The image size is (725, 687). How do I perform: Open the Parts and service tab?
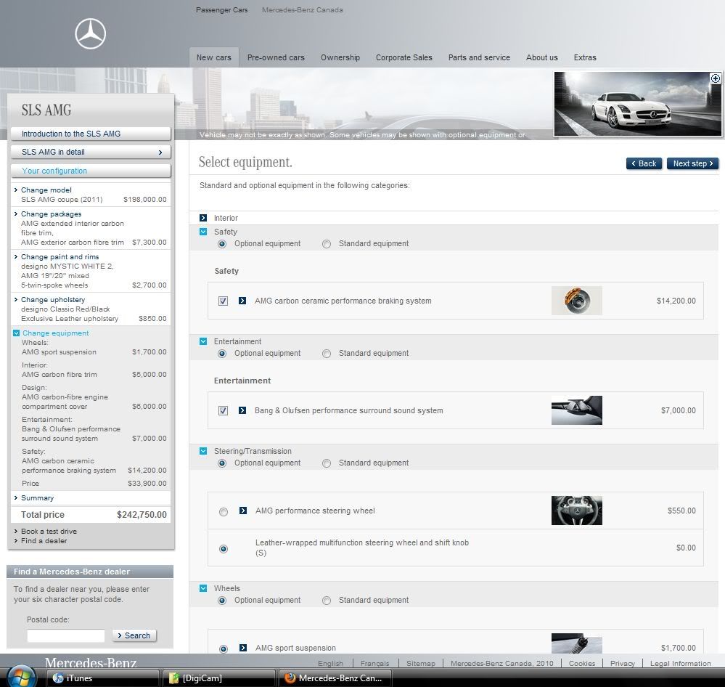[479, 57]
